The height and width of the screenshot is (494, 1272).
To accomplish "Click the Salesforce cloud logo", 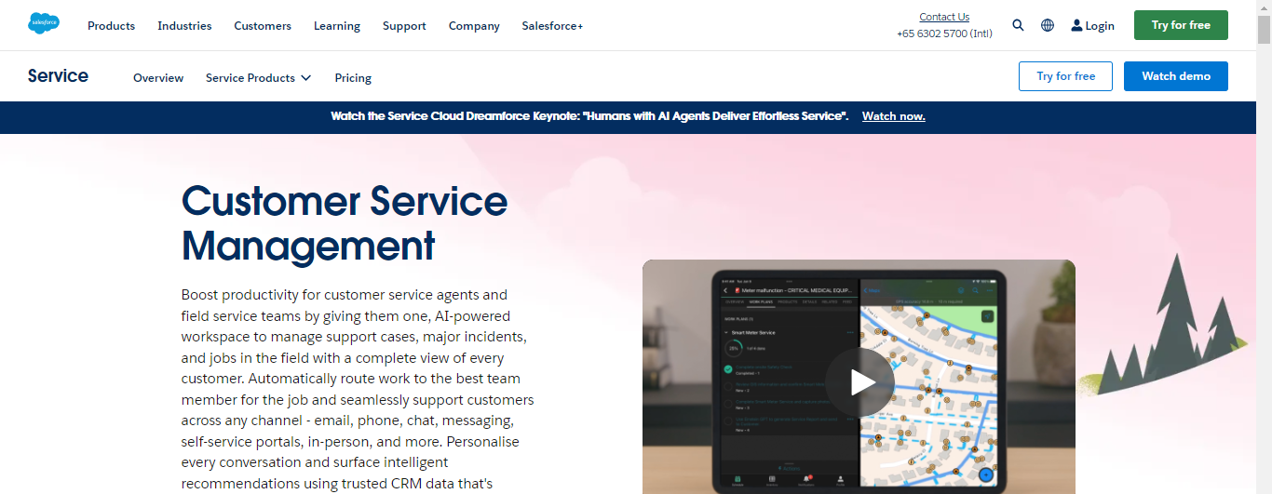I will click(44, 24).
